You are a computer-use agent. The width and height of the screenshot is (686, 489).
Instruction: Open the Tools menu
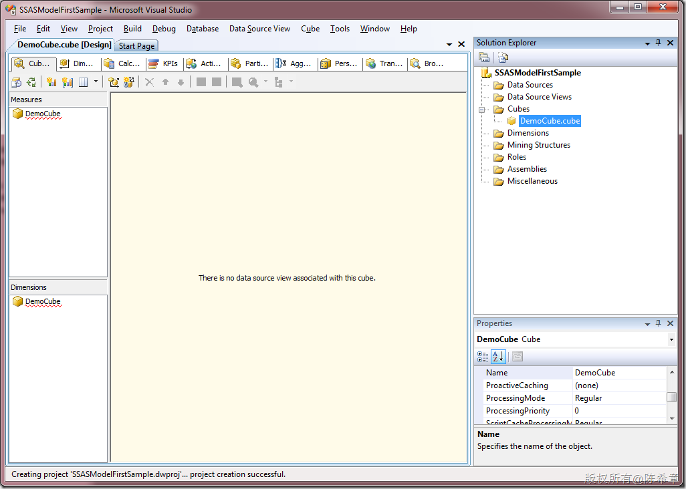[340, 29]
